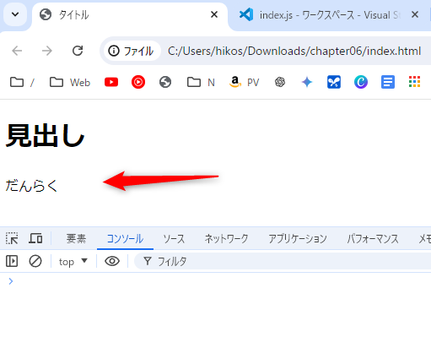Open the colorful apps grid bookmark

(x=414, y=82)
